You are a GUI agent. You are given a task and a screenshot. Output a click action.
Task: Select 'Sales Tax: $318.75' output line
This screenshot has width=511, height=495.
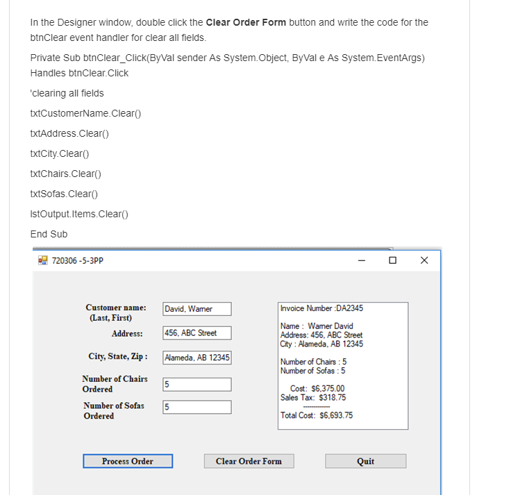pos(313,398)
